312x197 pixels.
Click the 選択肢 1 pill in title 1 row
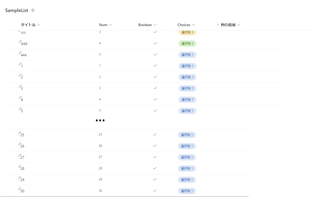tap(187, 66)
